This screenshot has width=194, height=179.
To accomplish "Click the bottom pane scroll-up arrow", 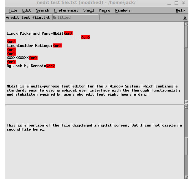I will (186, 107).
